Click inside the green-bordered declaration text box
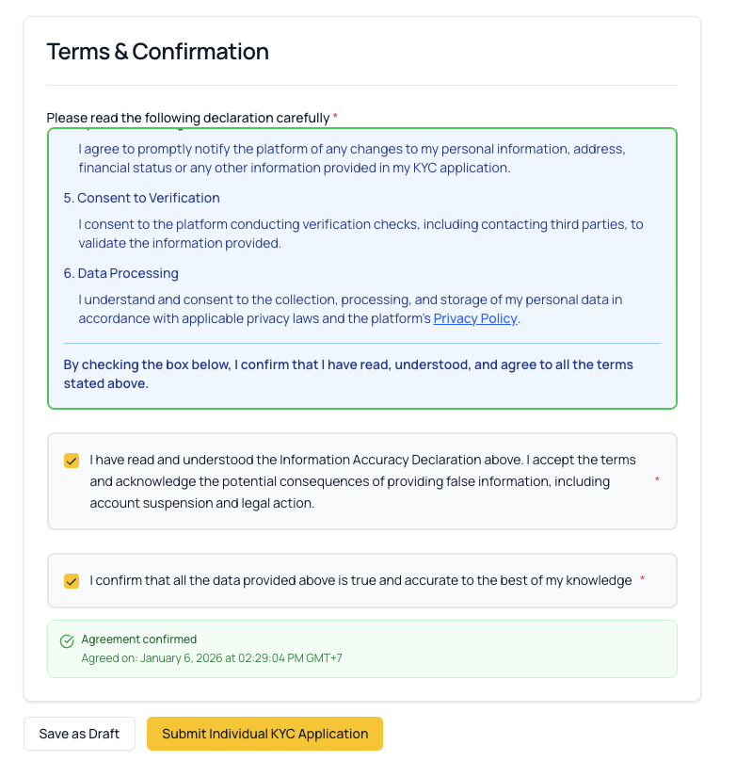 pyautogui.click(x=362, y=267)
